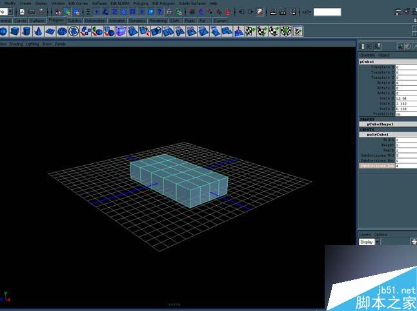Open the Modify menu

pyautogui.click(x=10, y=3)
